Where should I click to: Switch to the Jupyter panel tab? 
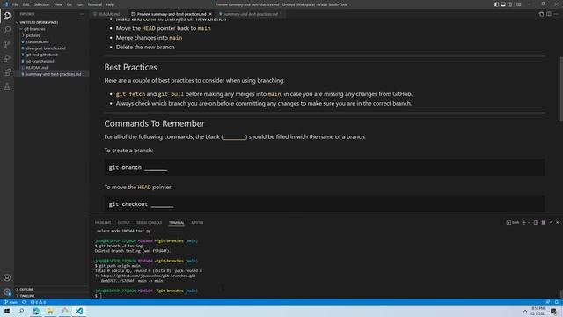197,223
